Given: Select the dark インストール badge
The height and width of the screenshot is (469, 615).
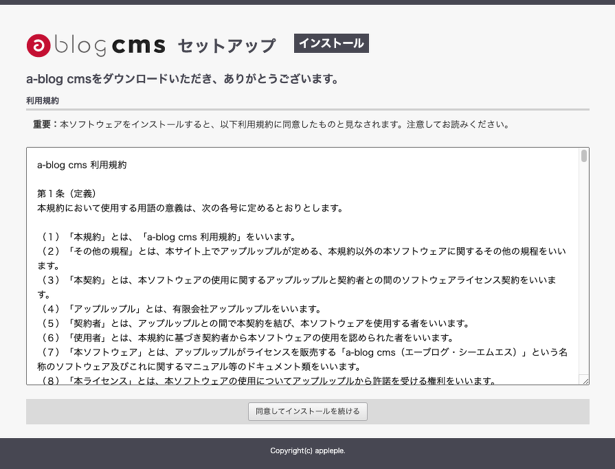Looking at the screenshot, I should (x=331, y=43).
